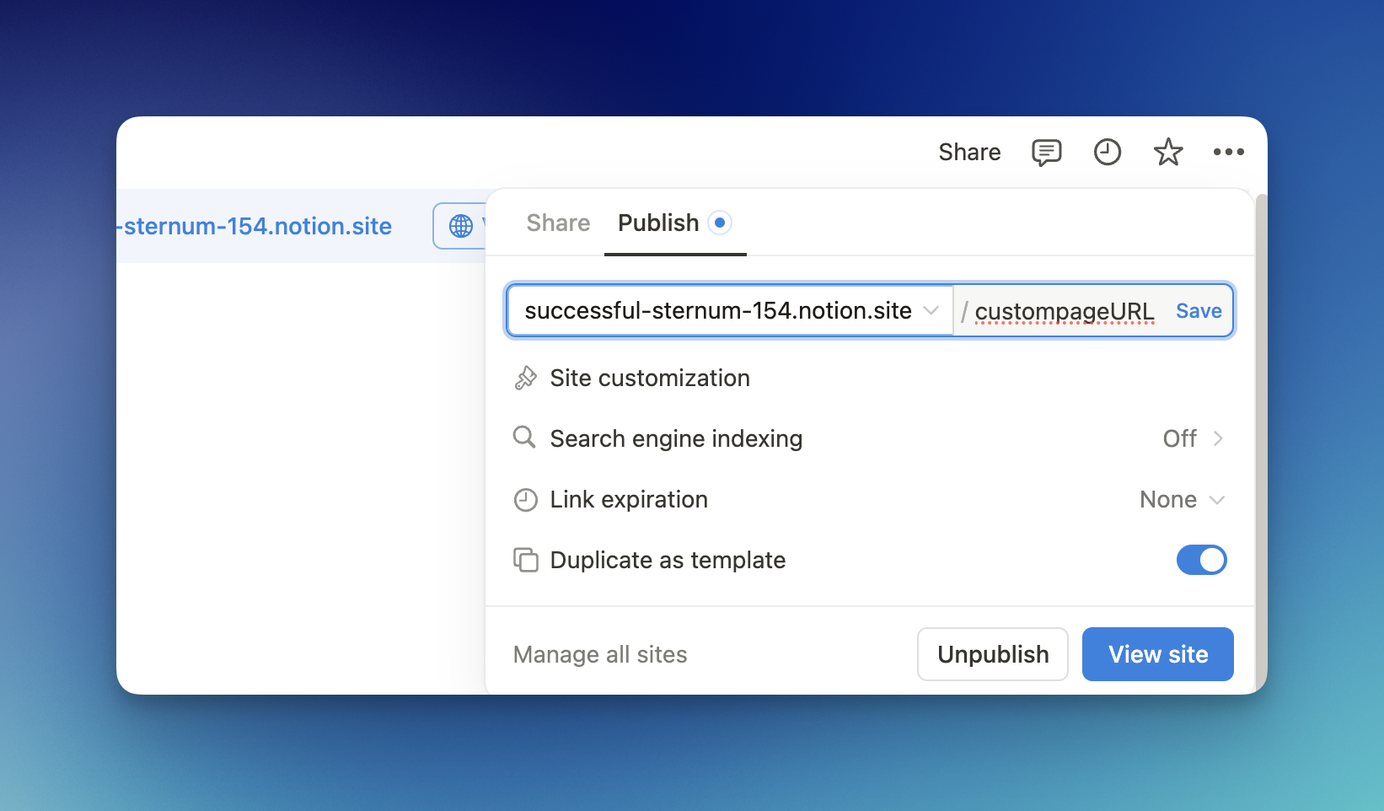Click the Duplicate as template label

pyautogui.click(x=668, y=560)
